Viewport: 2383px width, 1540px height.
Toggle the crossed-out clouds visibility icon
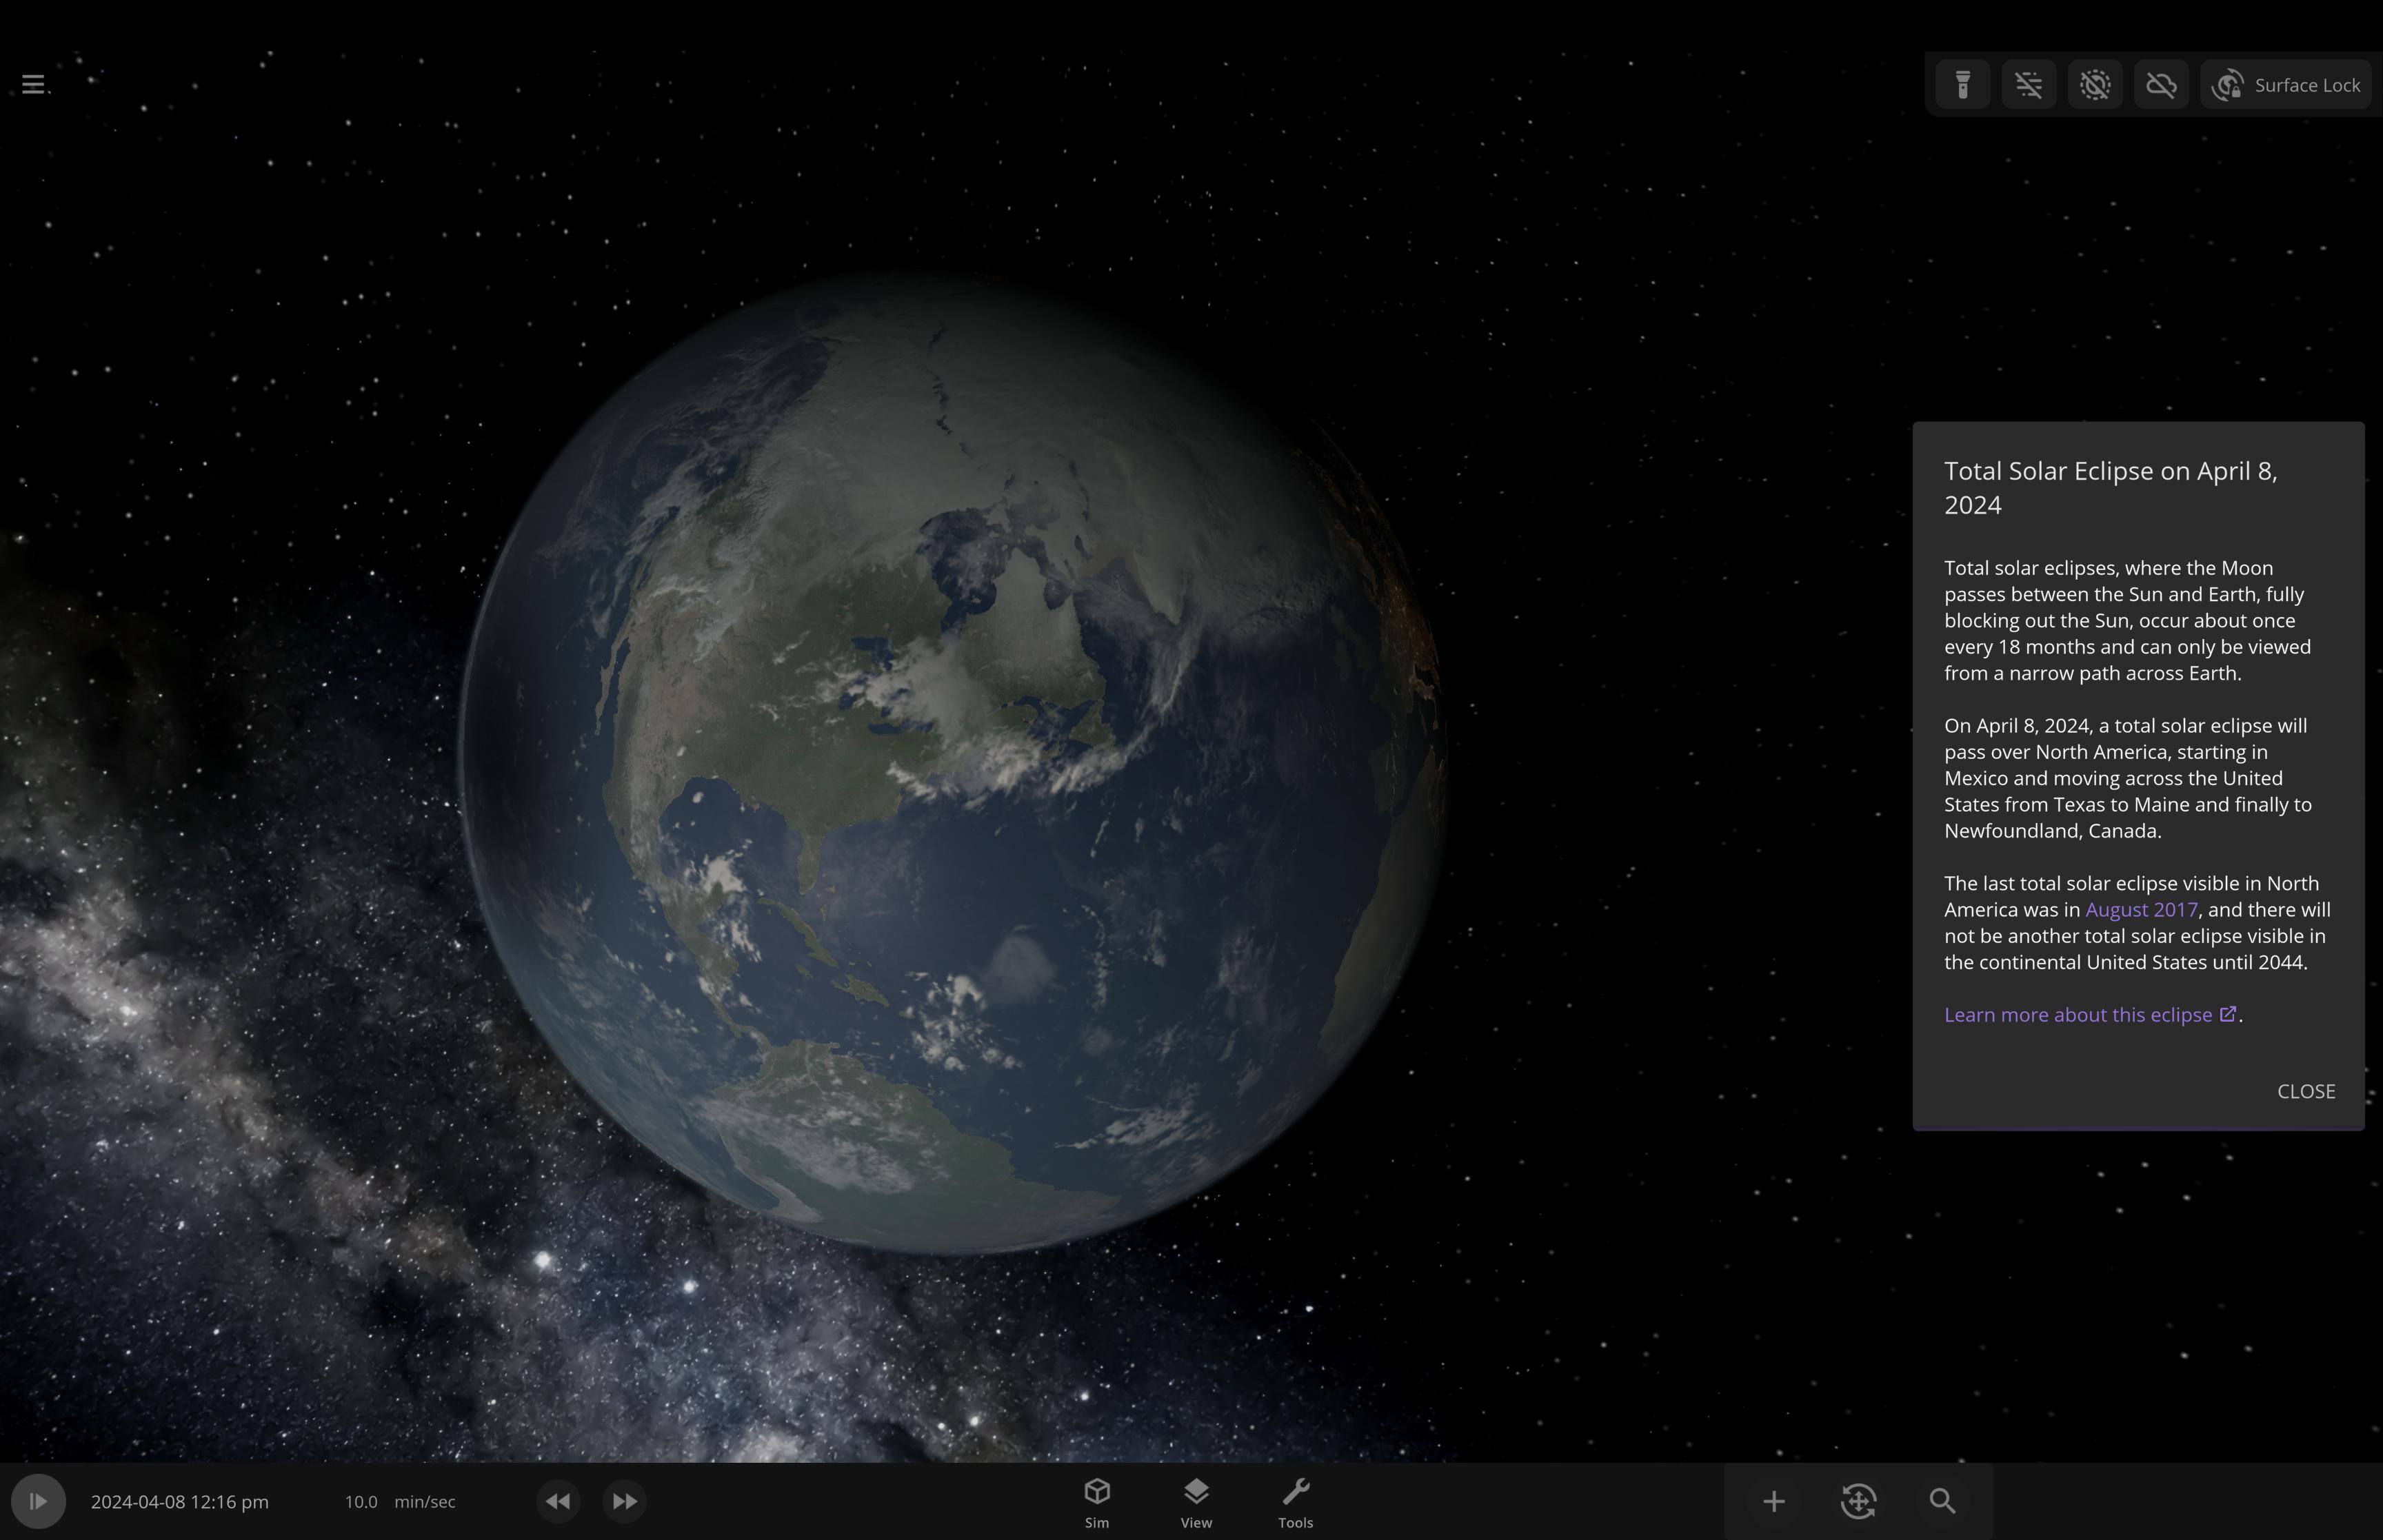pos(2161,85)
